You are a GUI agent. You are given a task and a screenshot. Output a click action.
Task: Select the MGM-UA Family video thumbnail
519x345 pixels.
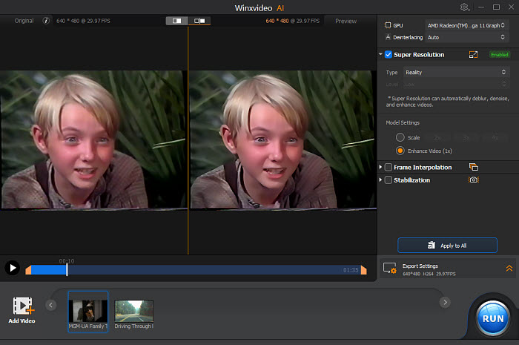click(x=88, y=311)
